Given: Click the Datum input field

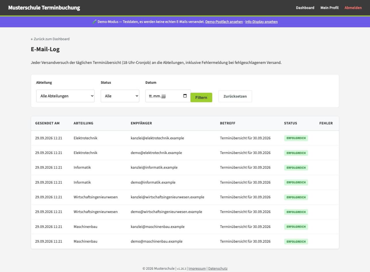Looking at the screenshot, I should click(x=168, y=96).
